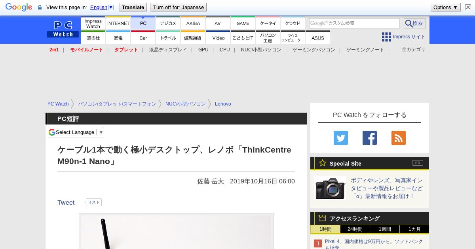Open the Impress Watch nav tab
475x249 pixels.
[93, 23]
